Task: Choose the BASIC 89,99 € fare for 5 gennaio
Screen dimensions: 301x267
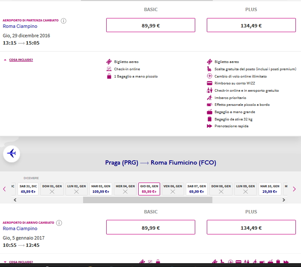Action: (x=150, y=228)
